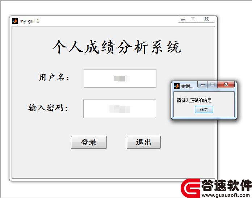252x198 pixels.
Task: Click the 退出 exit button
Action: click(144, 142)
